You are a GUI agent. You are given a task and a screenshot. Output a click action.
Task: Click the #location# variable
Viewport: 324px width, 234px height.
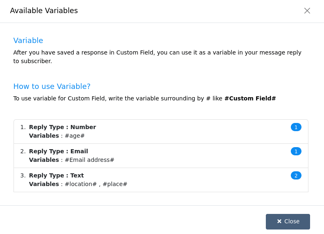(x=81, y=184)
